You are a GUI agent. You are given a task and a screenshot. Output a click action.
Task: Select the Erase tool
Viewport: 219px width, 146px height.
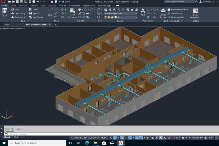[79, 13]
